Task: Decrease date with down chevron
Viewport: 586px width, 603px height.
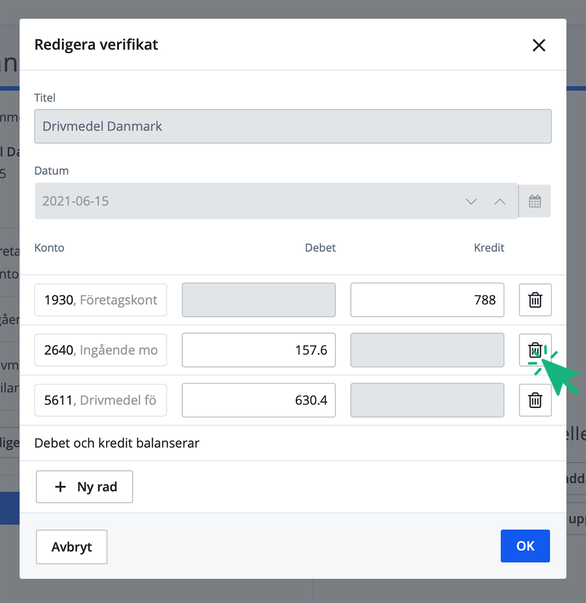Action: pos(471,202)
